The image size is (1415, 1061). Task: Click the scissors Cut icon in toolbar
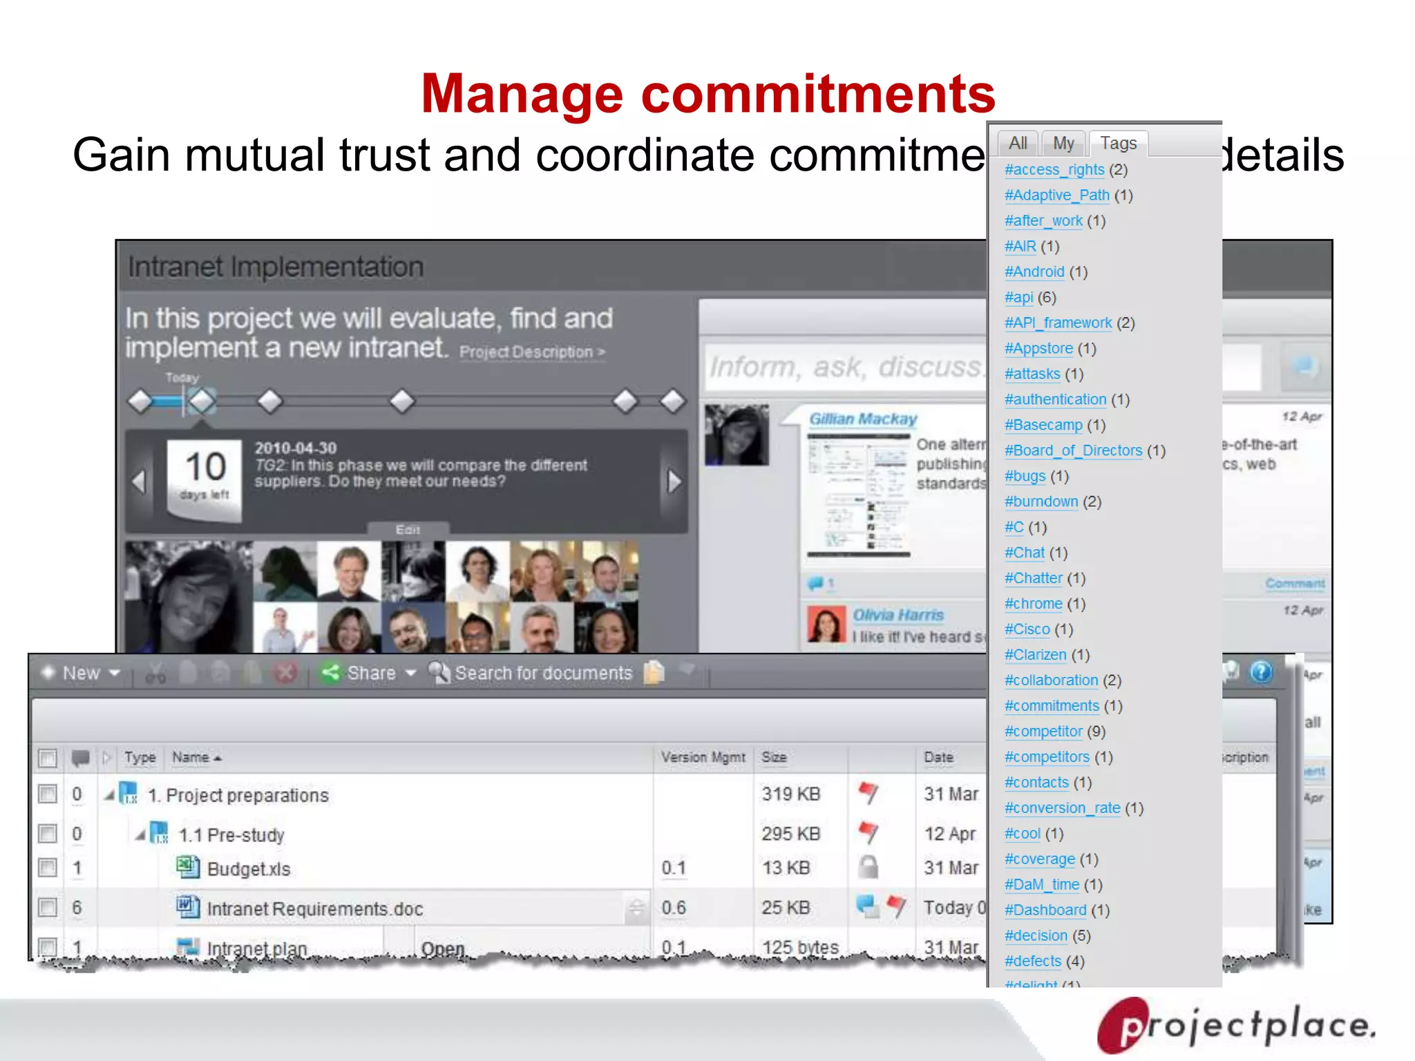(155, 673)
